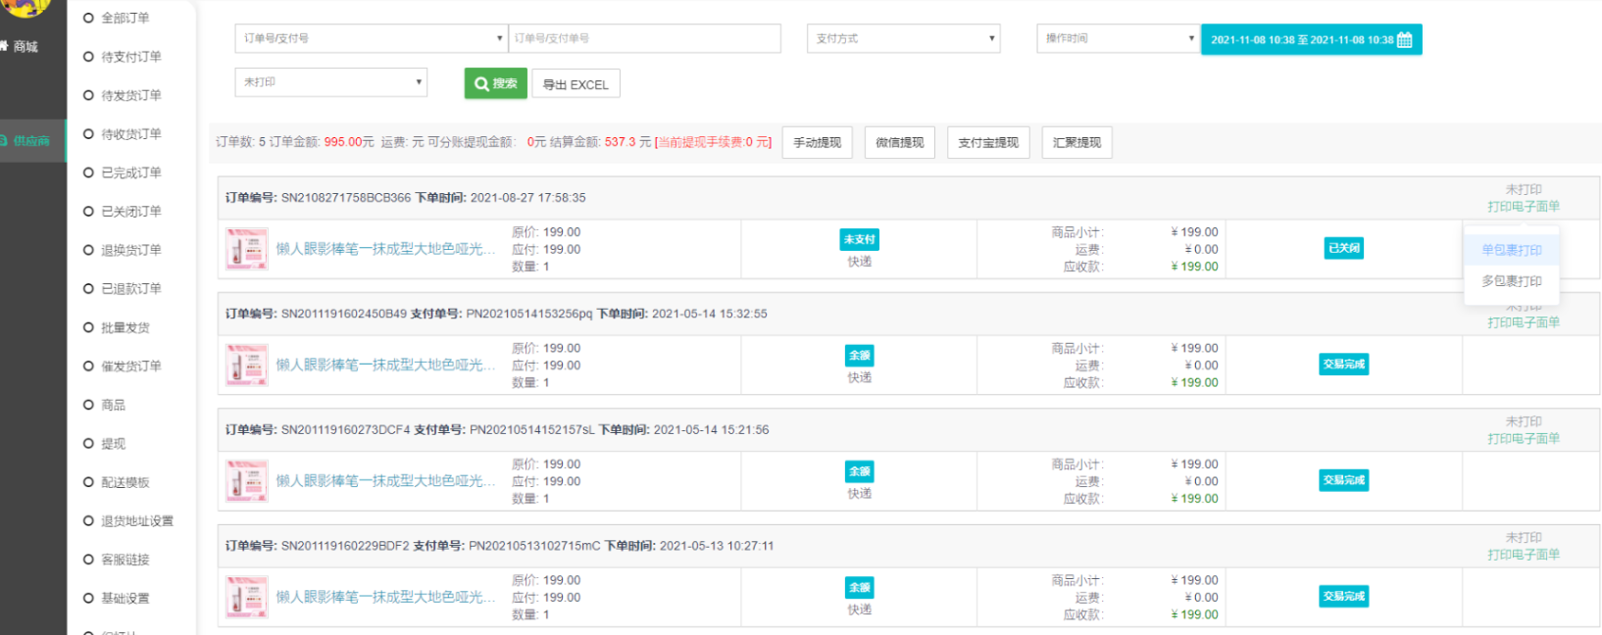Select the 待发货订单 radio option

point(89,95)
